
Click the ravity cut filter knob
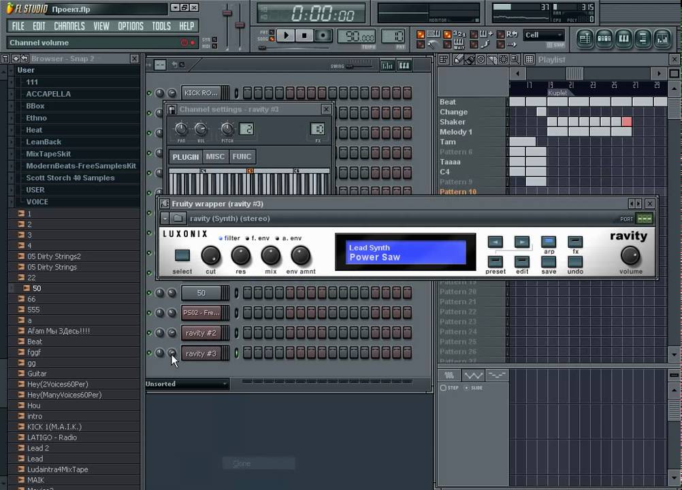tap(211, 256)
